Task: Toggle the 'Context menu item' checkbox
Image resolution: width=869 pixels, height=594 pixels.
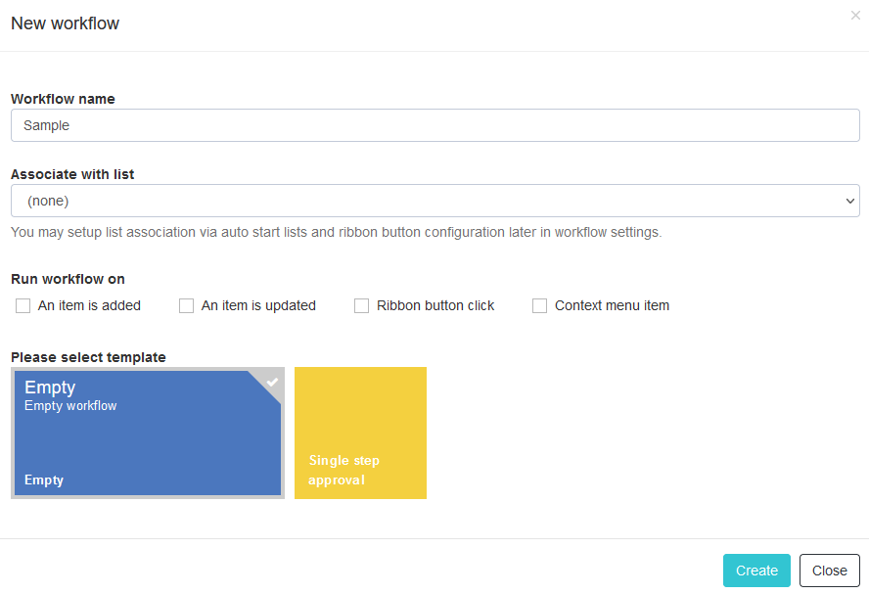Action: 539,306
